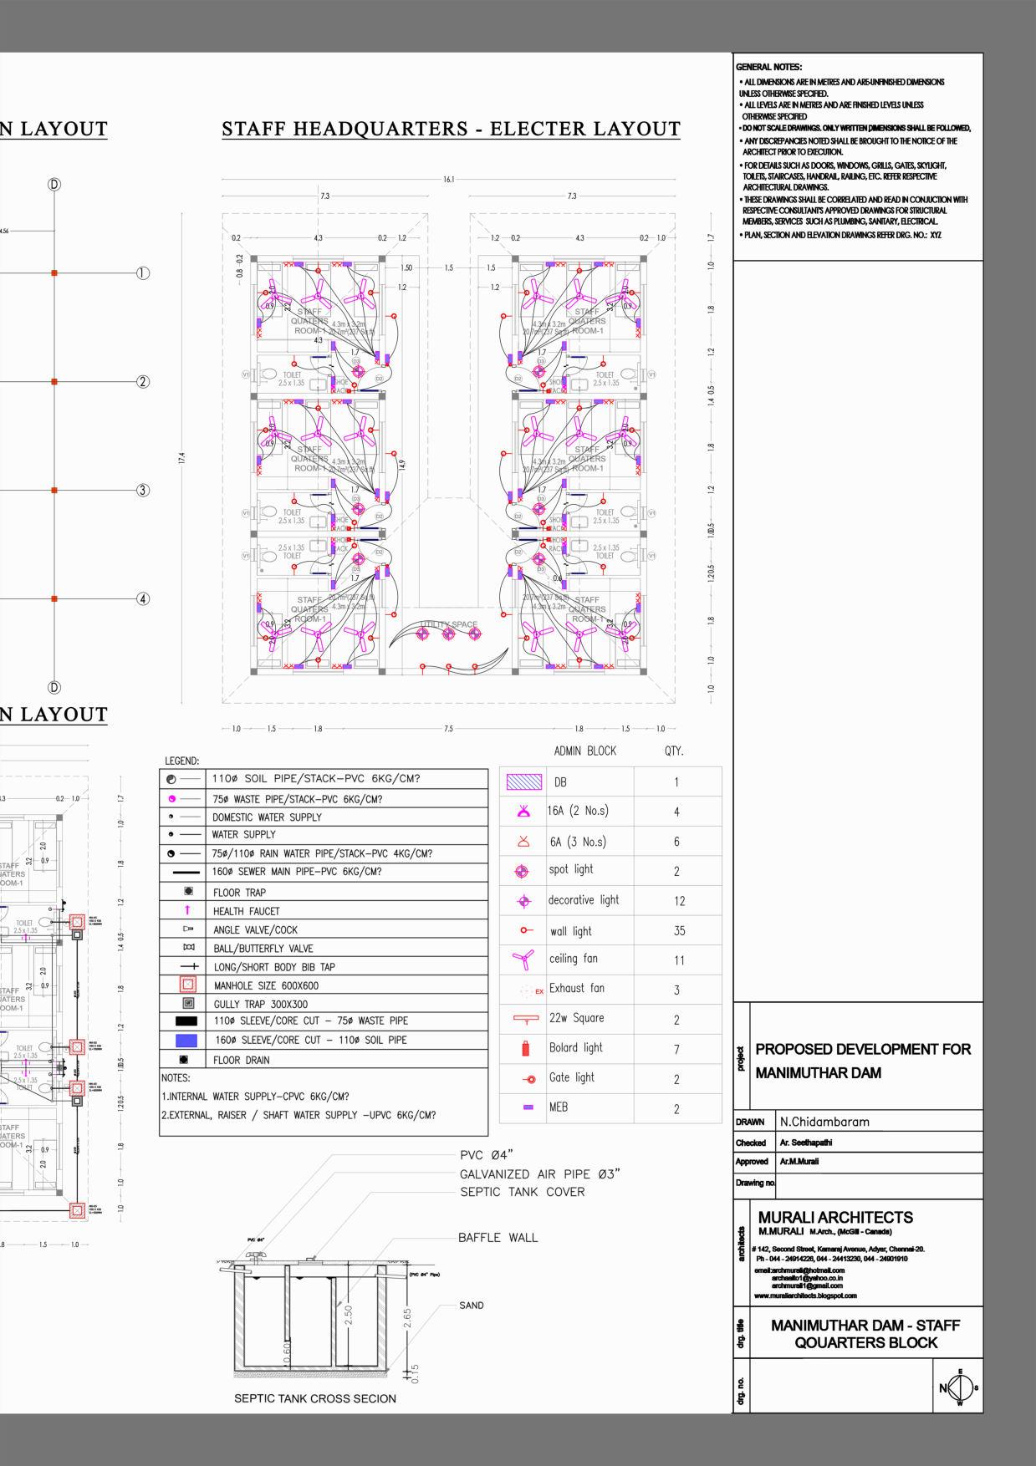Viewport: 1036px width, 1466px height.
Task: Click the HEALTH FAUCET magenta arrow symbol
Action: pos(187,910)
